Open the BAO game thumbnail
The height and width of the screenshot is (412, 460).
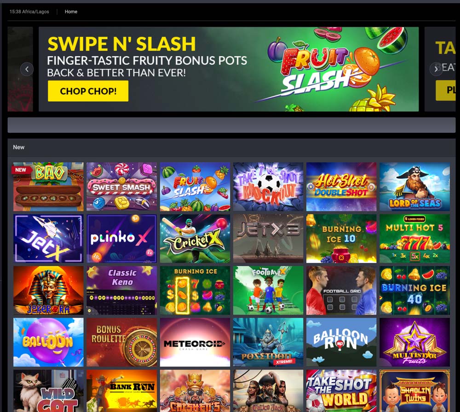coord(48,187)
